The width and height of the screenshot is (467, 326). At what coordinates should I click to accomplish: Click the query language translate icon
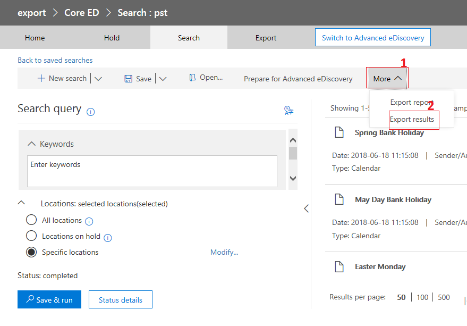pos(288,111)
